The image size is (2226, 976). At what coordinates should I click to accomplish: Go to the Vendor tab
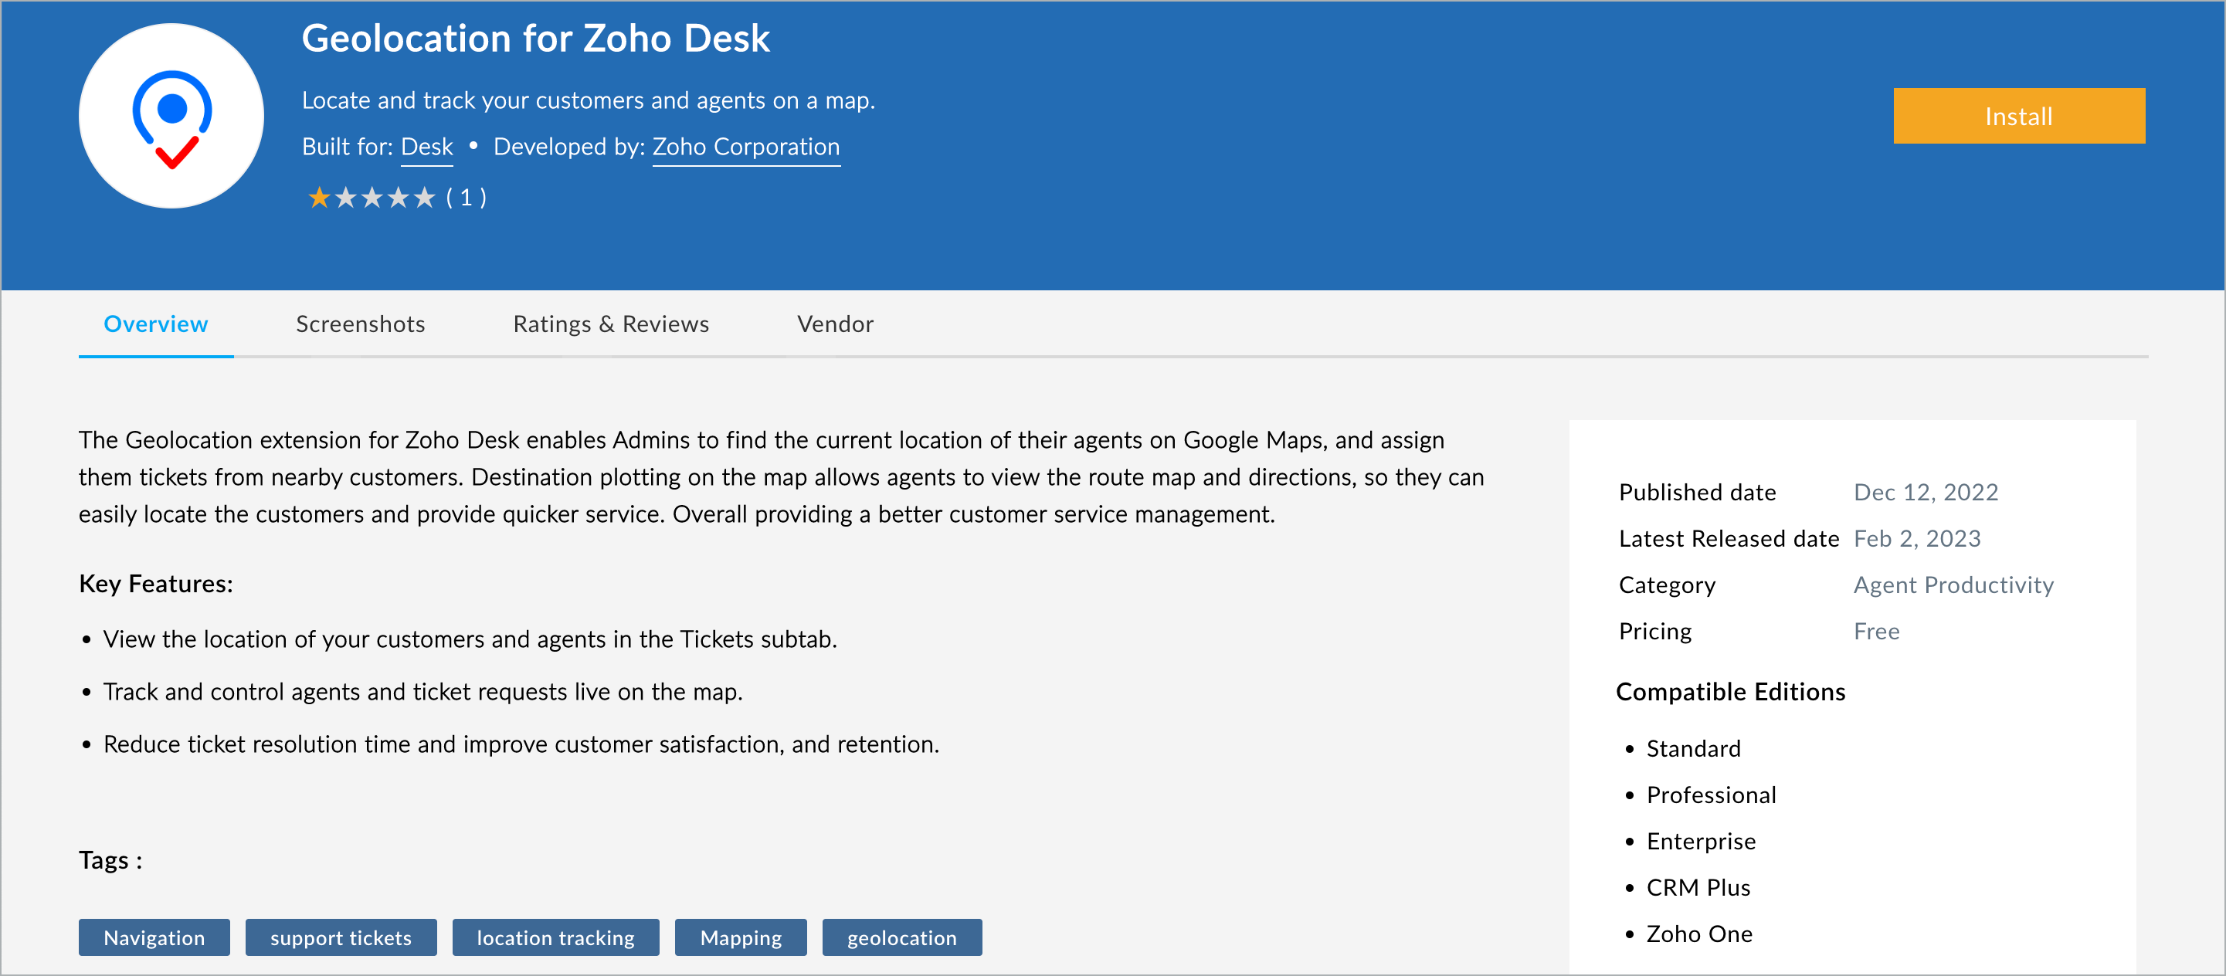click(835, 324)
